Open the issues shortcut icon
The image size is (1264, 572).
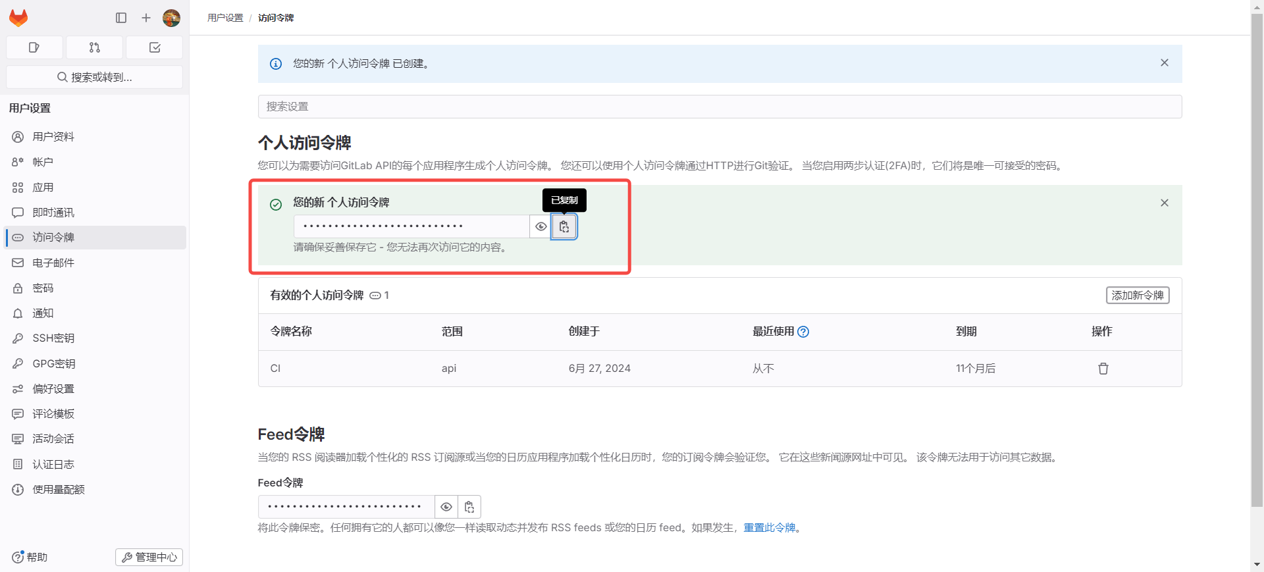coord(34,47)
